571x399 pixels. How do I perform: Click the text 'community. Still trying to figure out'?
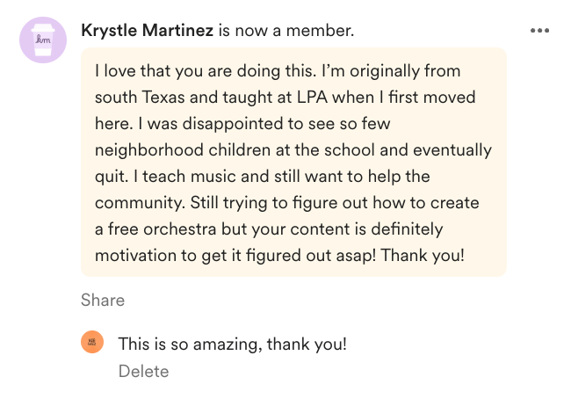coord(231,203)
